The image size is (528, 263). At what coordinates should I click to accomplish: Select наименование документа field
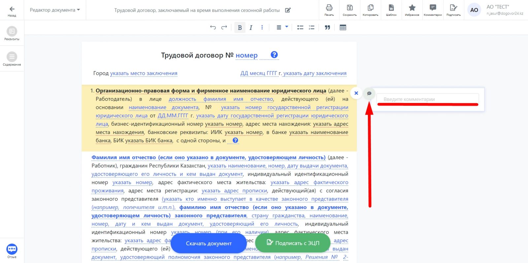(164, 107)
